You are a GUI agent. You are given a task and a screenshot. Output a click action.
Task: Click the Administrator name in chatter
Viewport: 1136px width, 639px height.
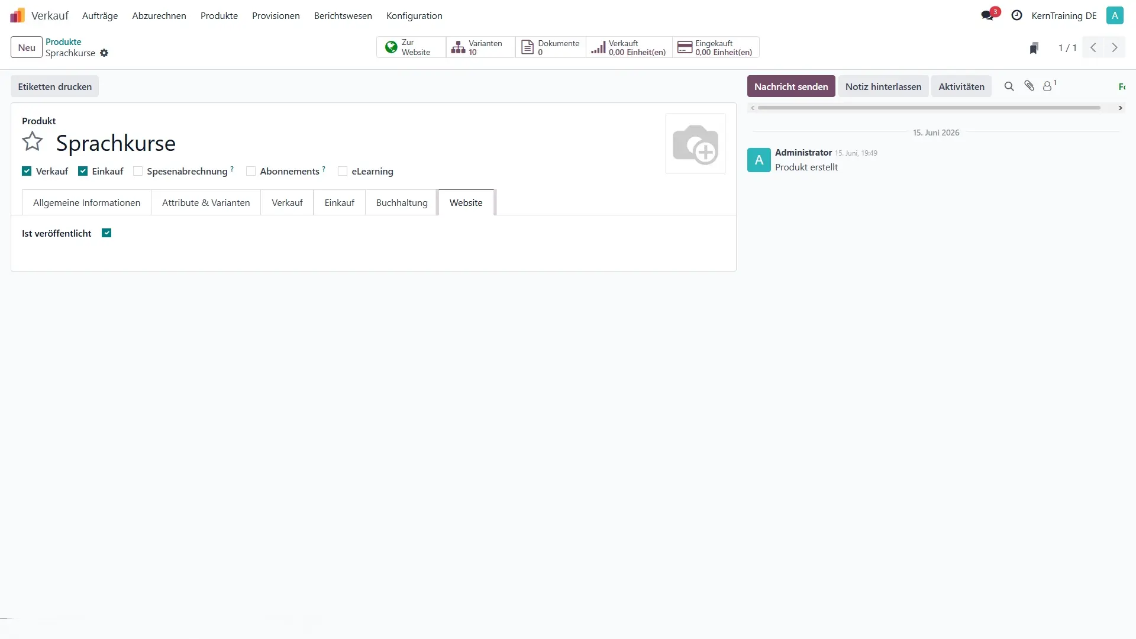click(x=803, y=153)
